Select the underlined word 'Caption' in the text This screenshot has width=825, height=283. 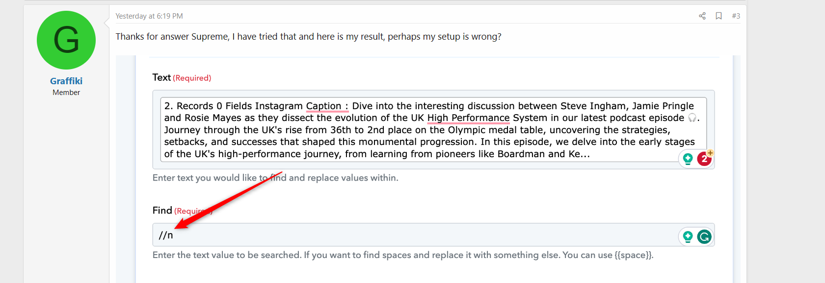coord(323,106)
